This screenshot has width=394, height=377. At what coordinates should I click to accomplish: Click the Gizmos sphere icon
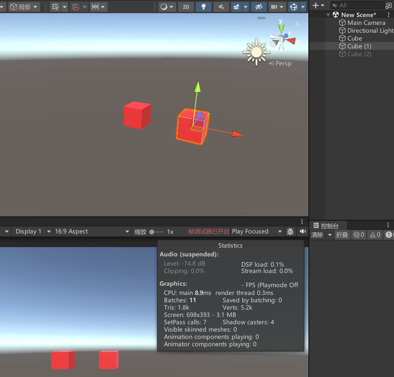point(293,6)
